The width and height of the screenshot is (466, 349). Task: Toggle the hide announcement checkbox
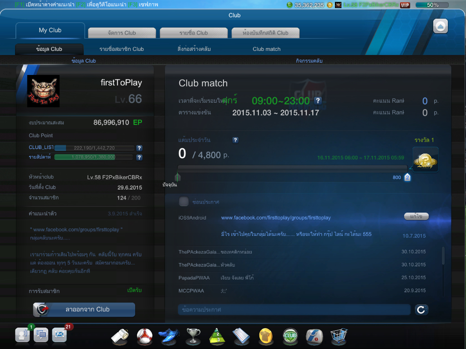tap(184, 201)
